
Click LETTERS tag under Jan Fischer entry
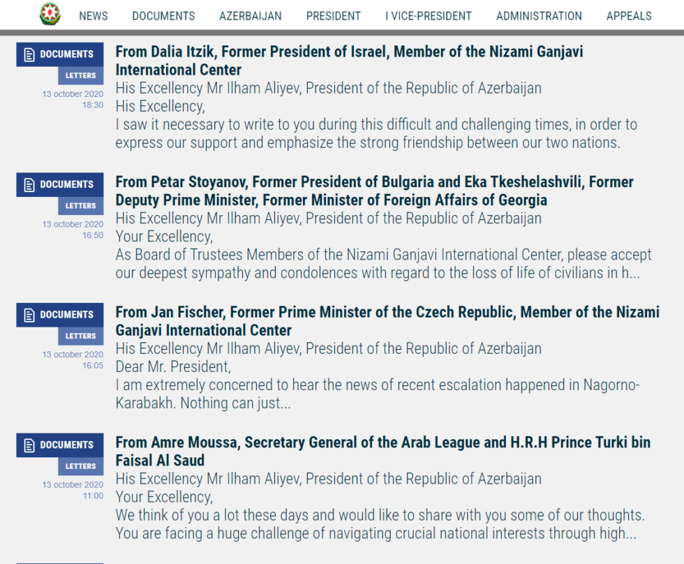click(81, 336)
